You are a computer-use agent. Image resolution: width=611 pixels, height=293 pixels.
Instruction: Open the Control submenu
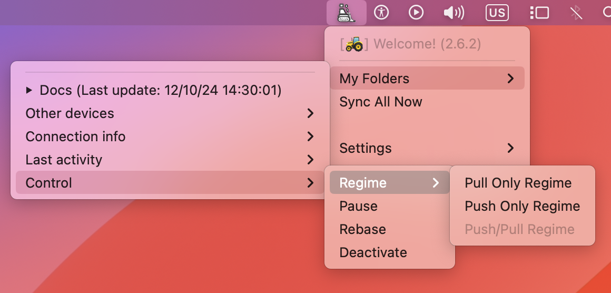[170, 182]
